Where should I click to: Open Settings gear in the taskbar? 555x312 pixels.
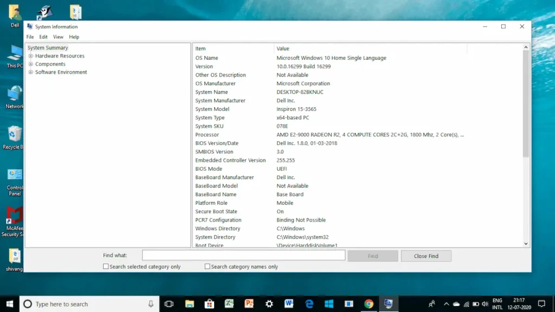[x=269, y=304]
